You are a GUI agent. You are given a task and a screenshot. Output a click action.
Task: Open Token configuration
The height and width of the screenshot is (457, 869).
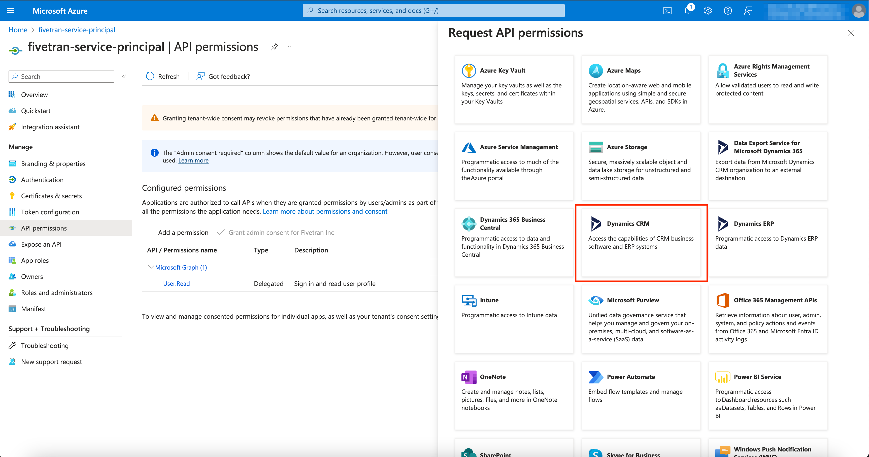(50, 212)
